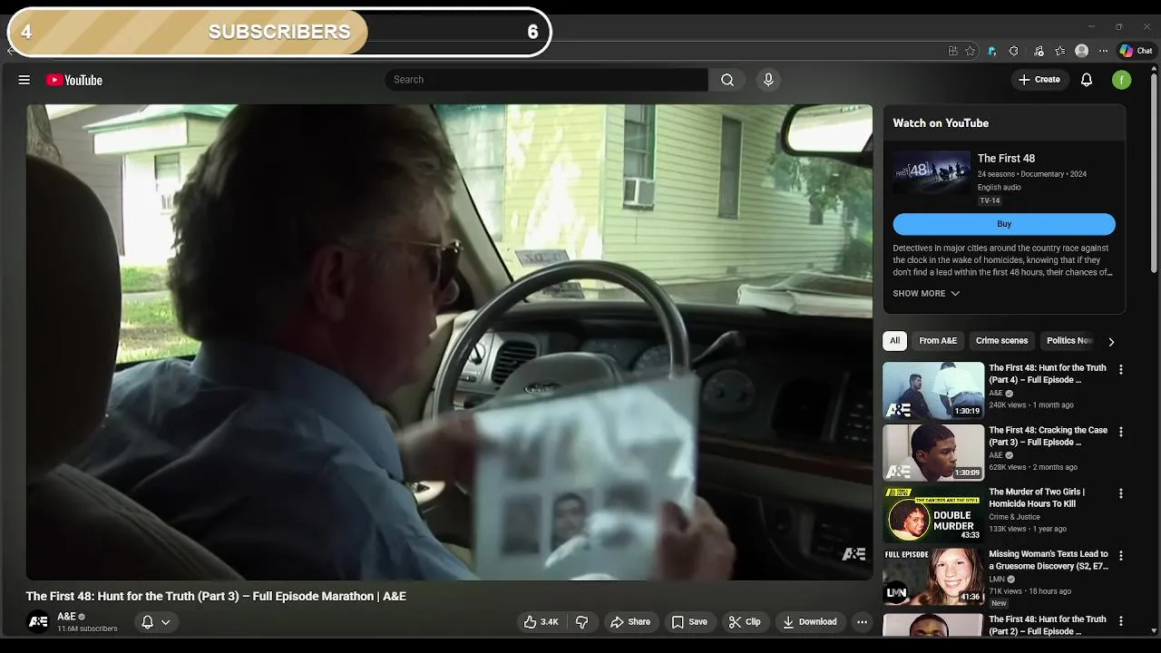
Task: Like the video (3.4K thumbs up)
Action: click(x=541, y=622)
